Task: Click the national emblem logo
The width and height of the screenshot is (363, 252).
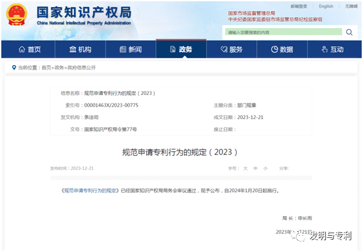Action: 17,15
